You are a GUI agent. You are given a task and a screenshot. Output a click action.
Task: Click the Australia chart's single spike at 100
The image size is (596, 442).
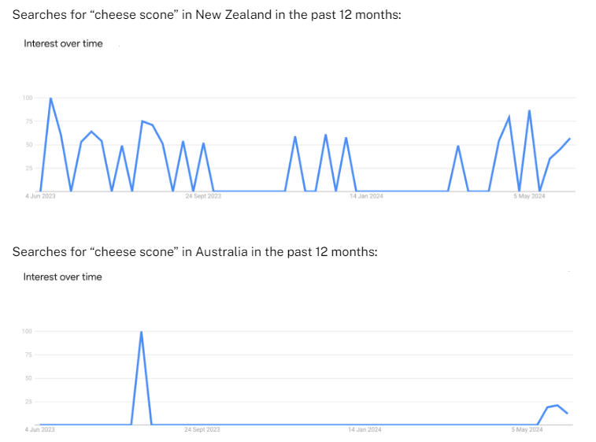pos(141,332)
